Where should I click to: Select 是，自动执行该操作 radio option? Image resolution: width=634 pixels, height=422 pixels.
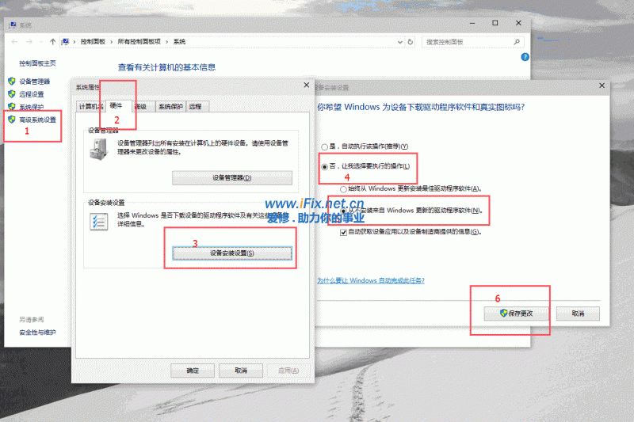324,147
